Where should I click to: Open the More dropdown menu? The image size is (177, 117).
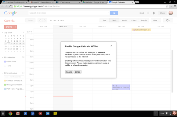[156, 20]
